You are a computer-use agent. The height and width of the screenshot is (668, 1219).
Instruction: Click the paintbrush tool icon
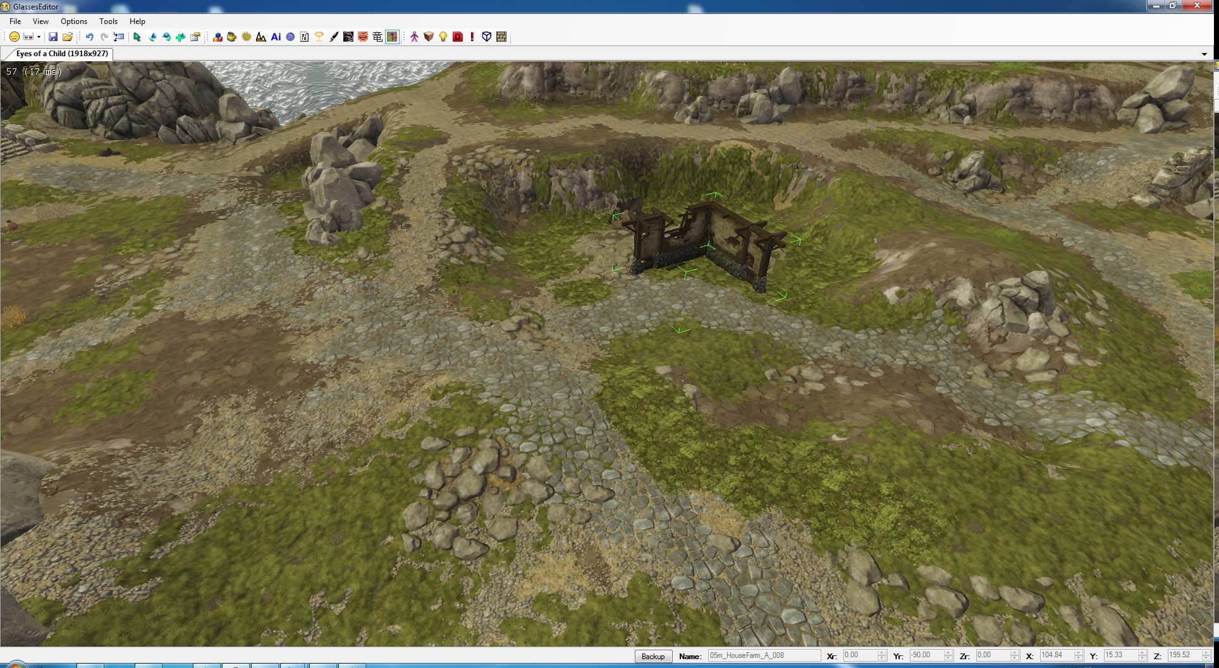334,37
